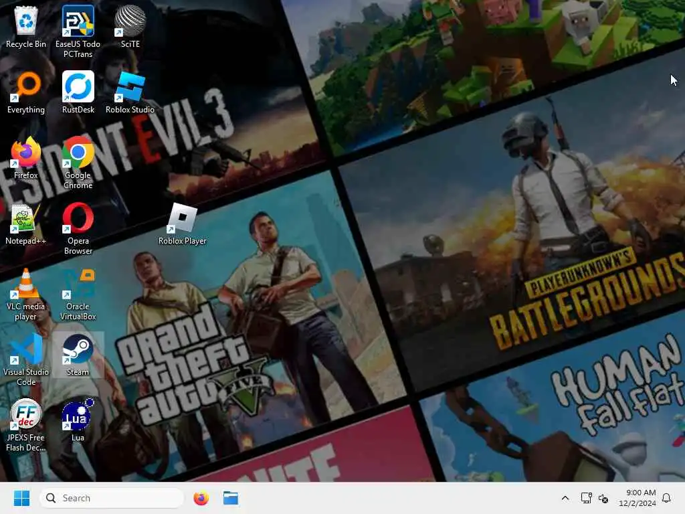Open Notepad++ desktop shortcut
Viewport: 685px width, 514px height.
click(26, 224)
